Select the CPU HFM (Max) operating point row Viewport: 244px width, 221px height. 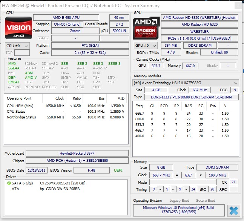pos(66,106)
